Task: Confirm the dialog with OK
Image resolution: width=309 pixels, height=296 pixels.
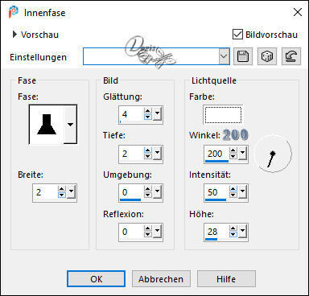Action: [x=96, y=279]
